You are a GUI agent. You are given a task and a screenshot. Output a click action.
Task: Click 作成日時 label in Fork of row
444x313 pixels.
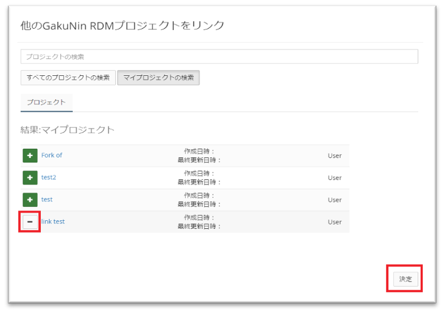coord(199,151)
